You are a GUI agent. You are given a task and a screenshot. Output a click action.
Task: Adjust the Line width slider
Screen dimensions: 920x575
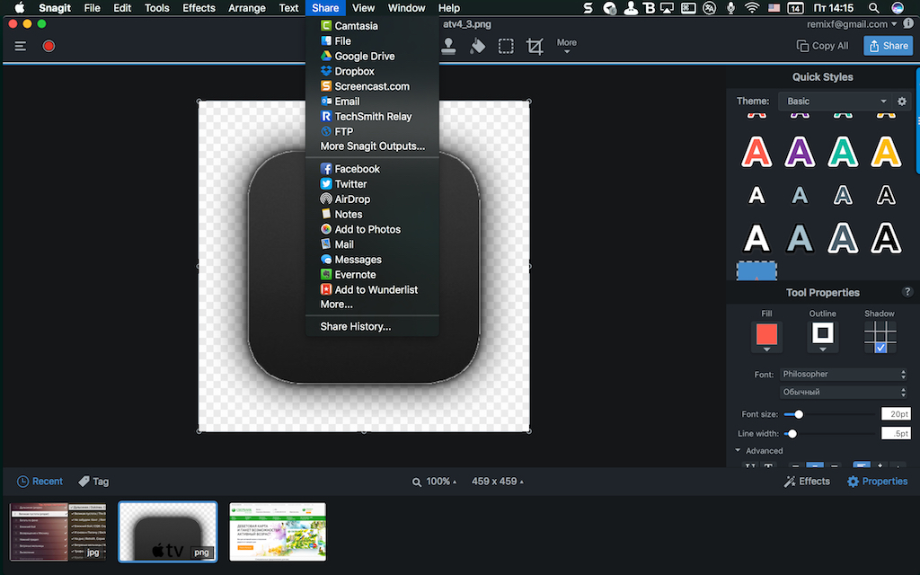(792, 434)
